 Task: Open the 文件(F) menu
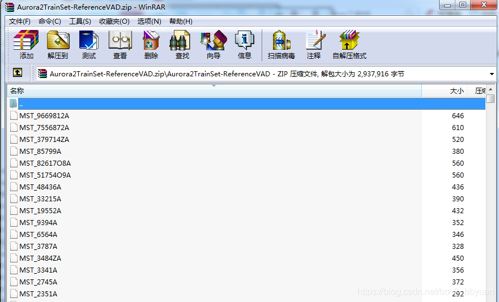pos(20,21)
